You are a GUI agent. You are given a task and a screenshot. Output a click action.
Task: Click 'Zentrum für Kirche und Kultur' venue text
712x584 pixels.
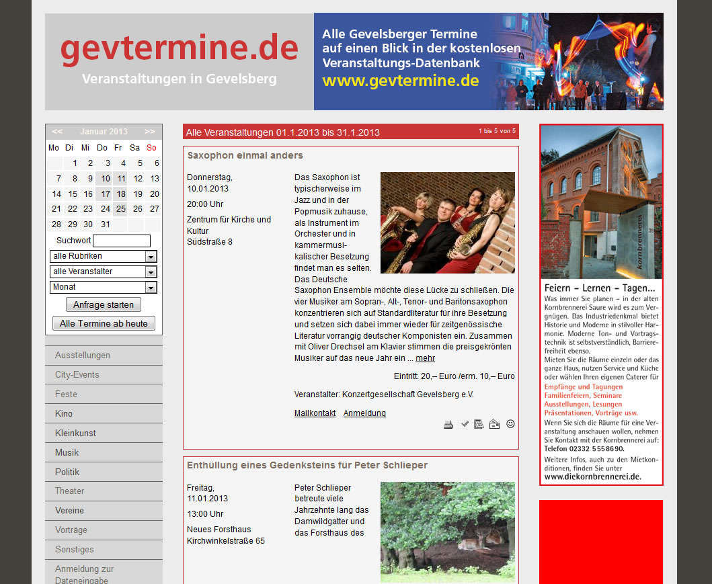pos(229,226)
